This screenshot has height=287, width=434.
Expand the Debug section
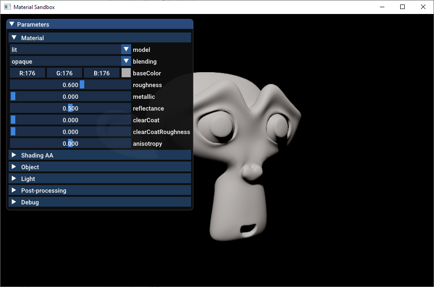pyautogui.click(x=100, y=202)
